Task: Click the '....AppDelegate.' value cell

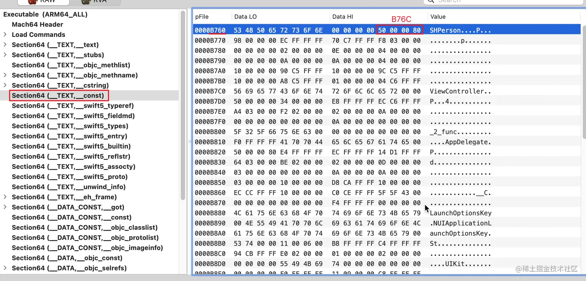Action: pos(460,142)
